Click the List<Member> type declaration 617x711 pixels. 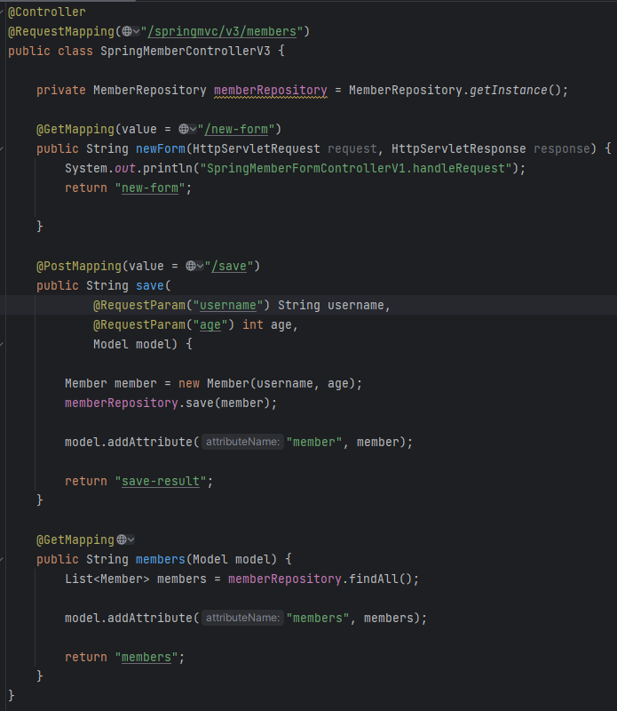107,579
